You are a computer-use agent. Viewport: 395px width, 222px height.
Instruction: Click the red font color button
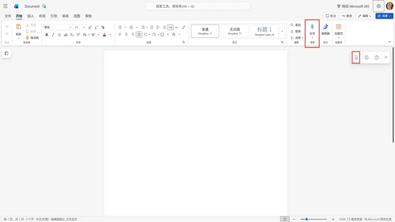tap(105, 34)
